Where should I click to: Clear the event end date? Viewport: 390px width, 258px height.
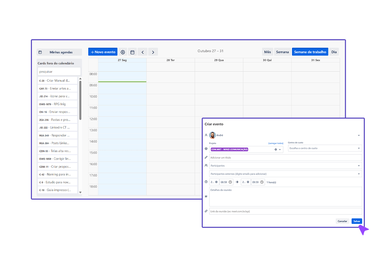[x=248, y=182]
